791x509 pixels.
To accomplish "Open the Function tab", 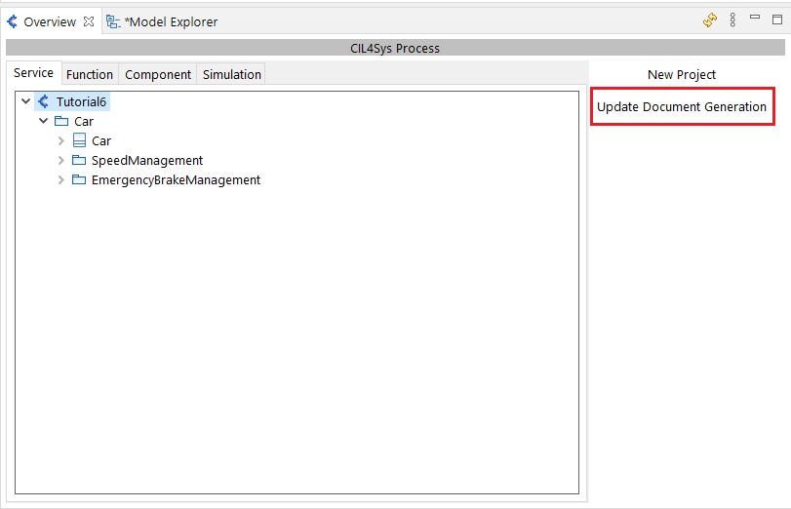I will pyautogui.click(x=90, y=75).
